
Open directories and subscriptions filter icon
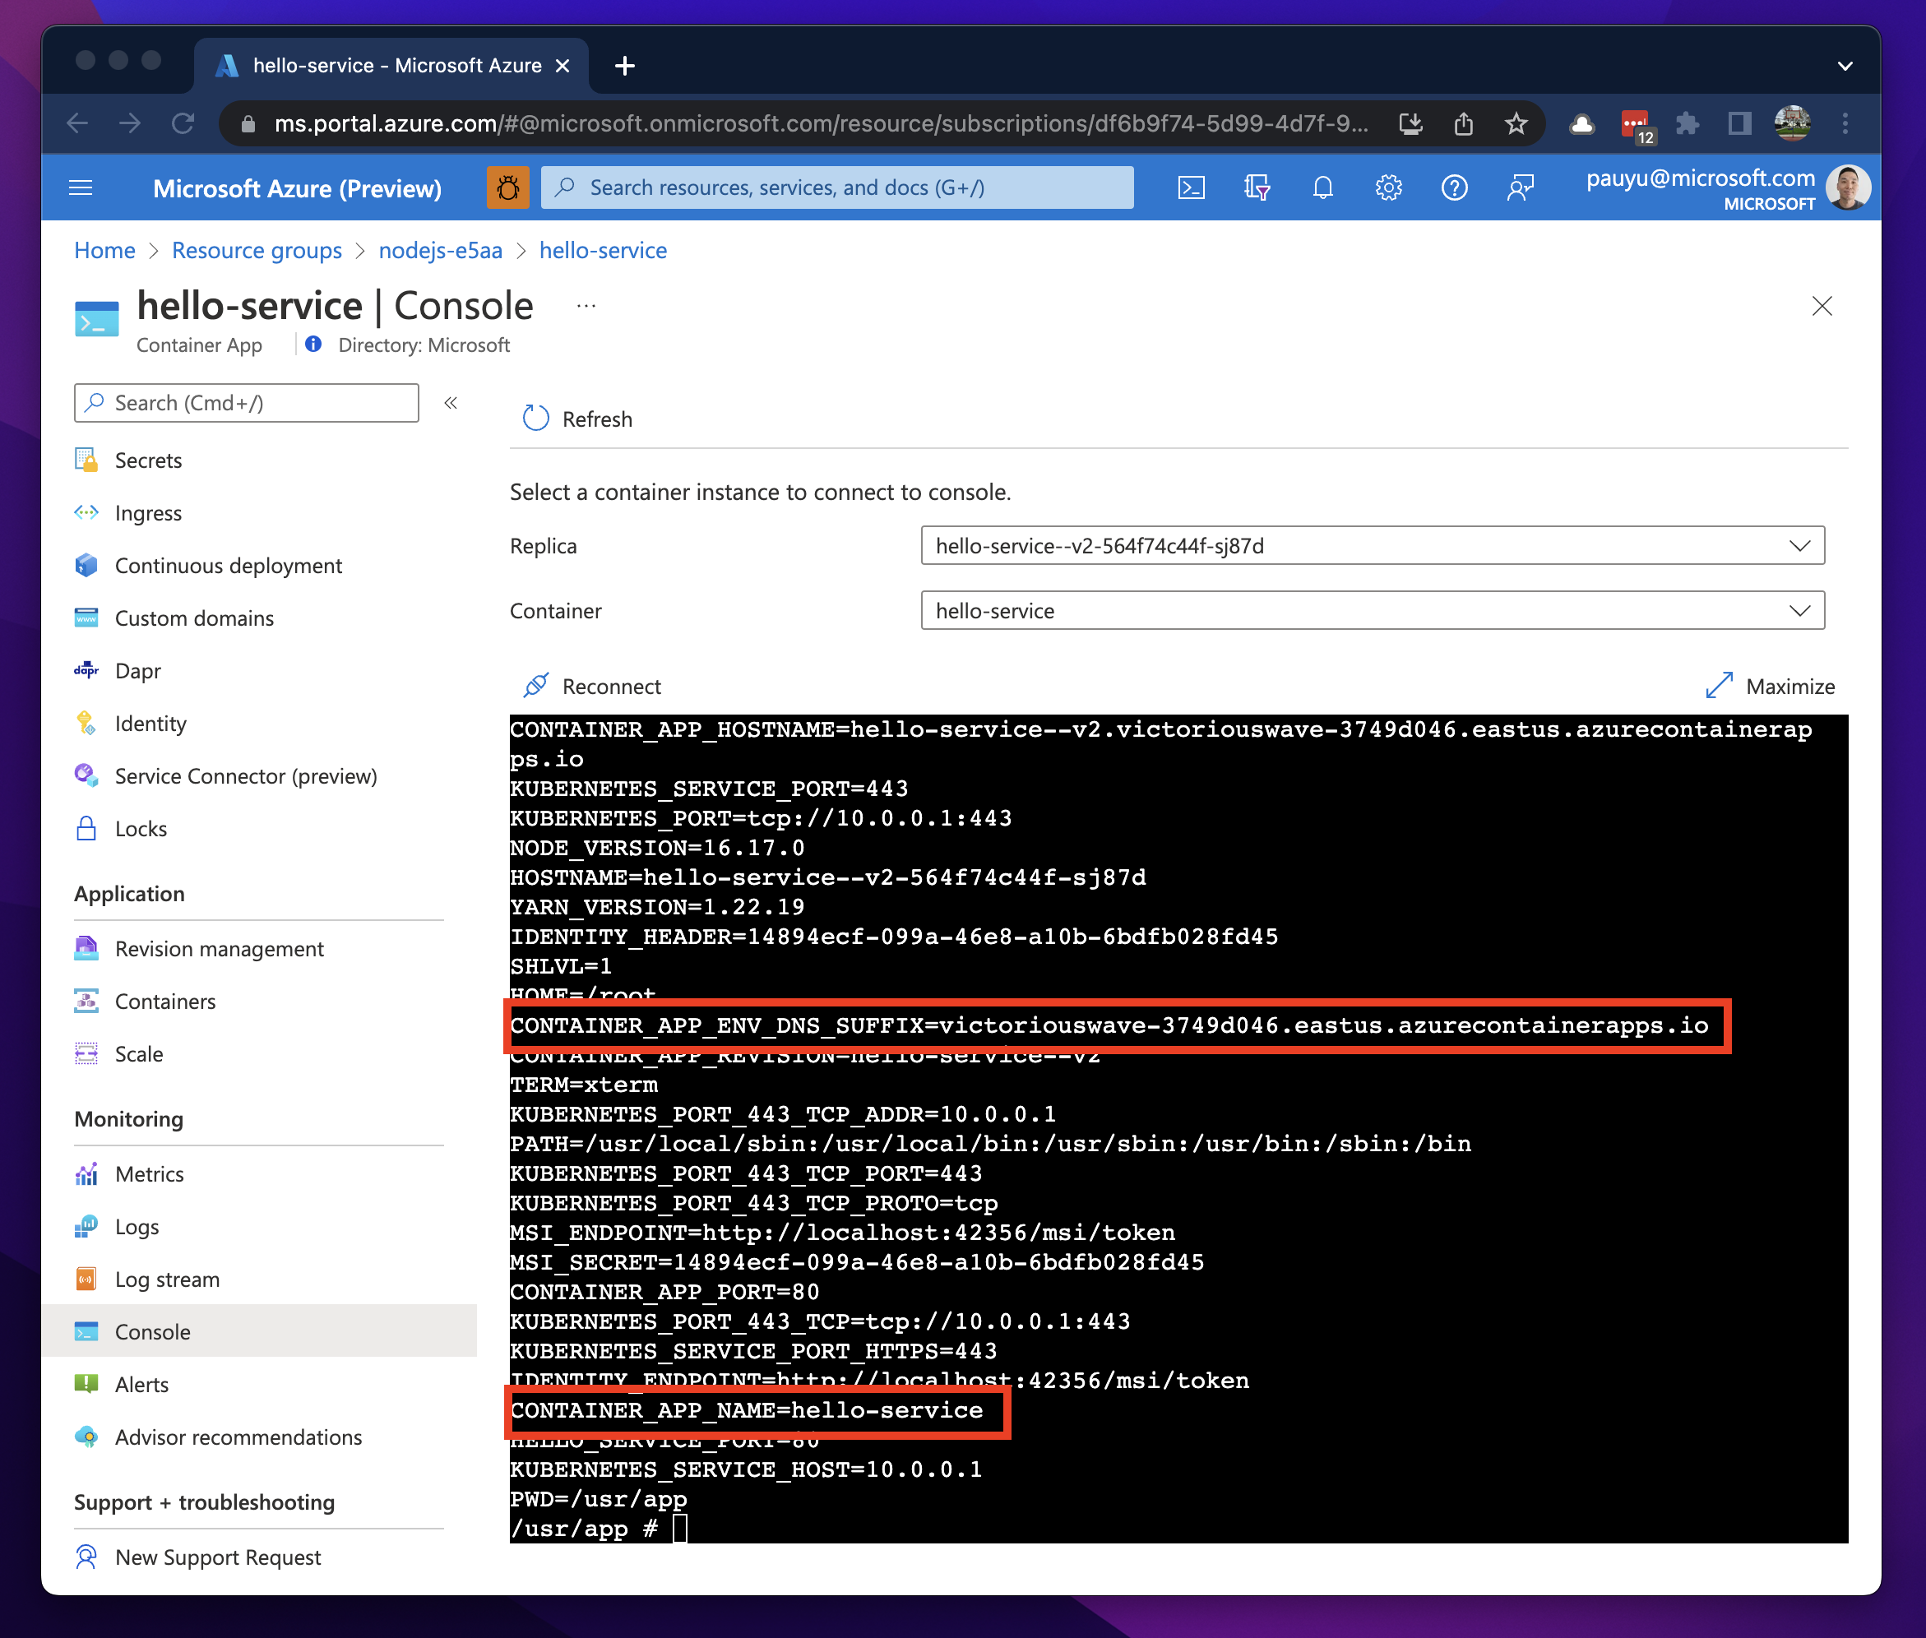coord(1257,188)
